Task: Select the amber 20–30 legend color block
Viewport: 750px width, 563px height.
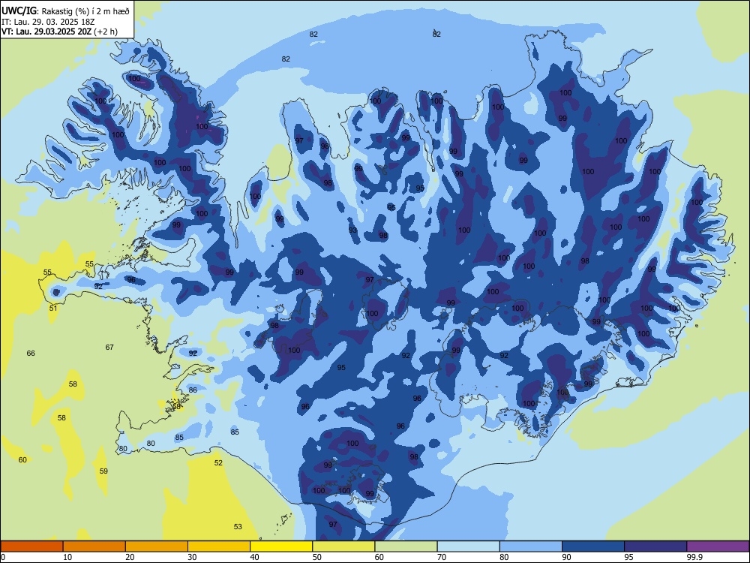Action: (x=157, y=546)
